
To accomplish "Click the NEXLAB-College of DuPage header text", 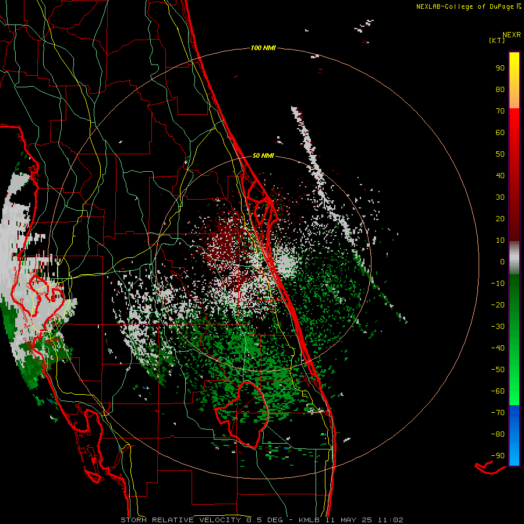I will tap(466, 6).
